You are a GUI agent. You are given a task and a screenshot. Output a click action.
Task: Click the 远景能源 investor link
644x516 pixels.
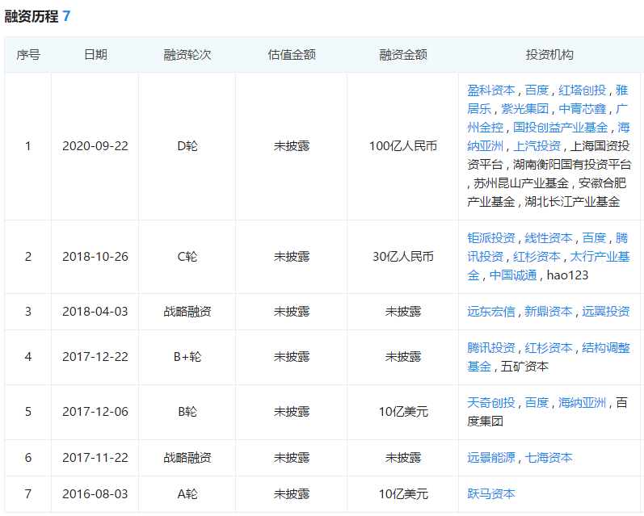[x=490, y=458]
